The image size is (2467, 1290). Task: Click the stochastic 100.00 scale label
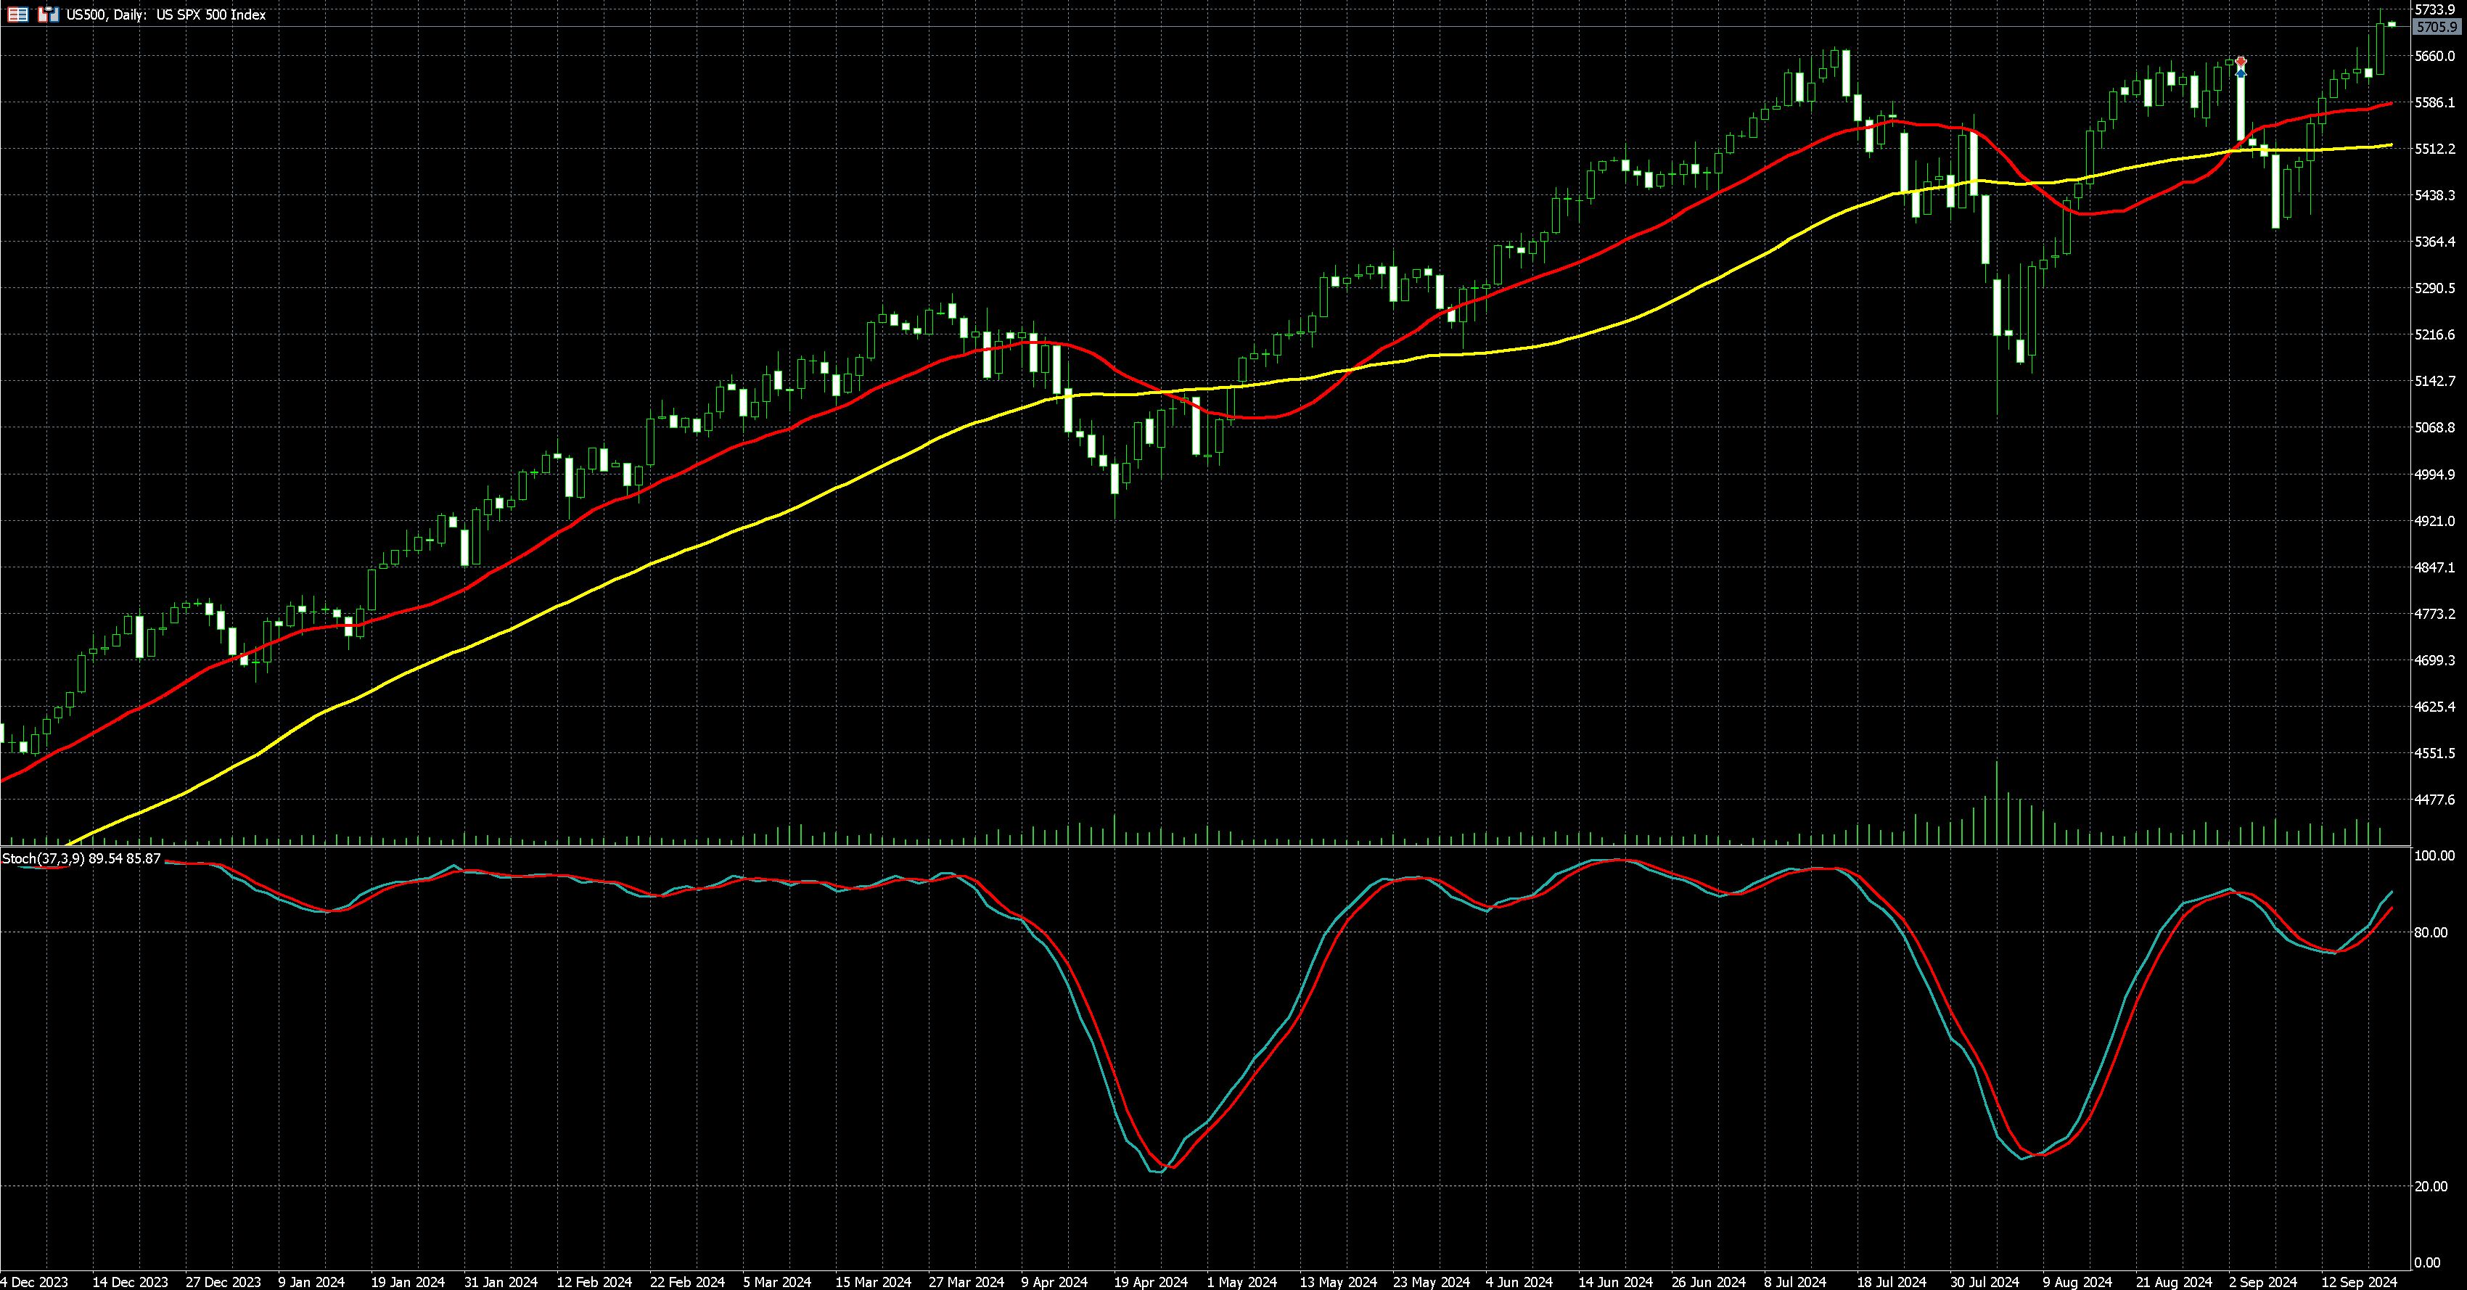click(2434, 855)
